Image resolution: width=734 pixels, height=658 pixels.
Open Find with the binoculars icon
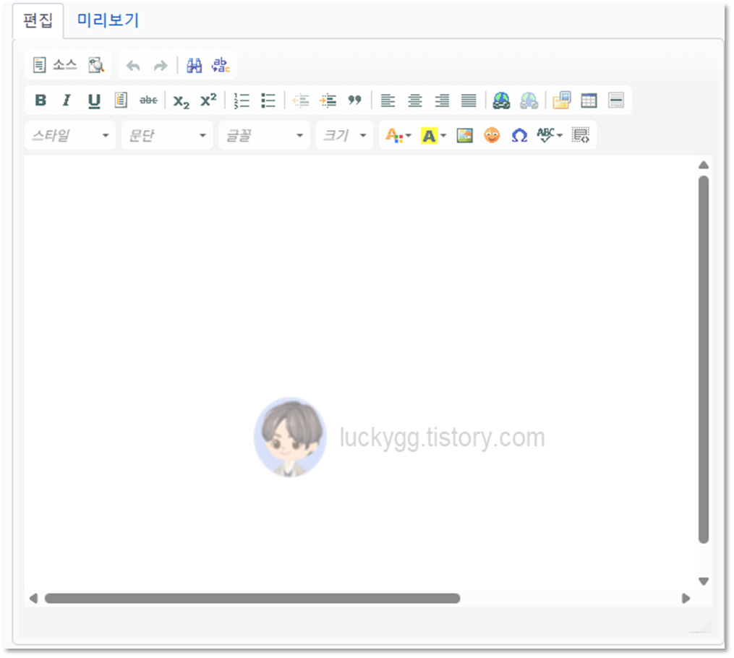pos(195,65)
